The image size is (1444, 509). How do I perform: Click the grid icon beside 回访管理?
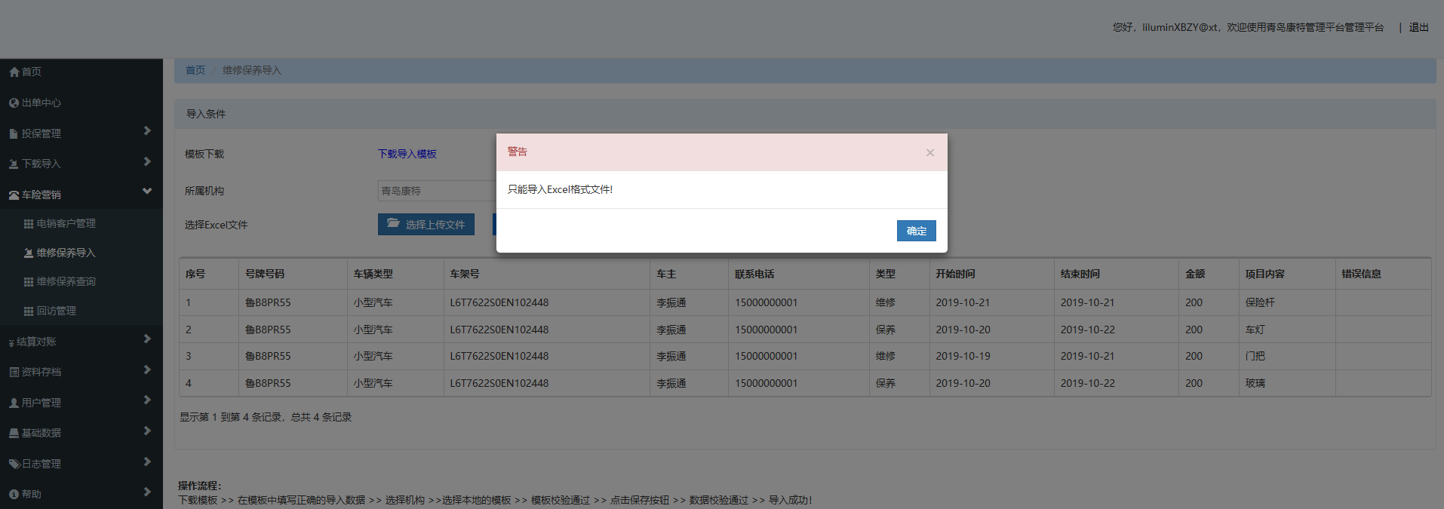pyautogui.click(x=29, y=311)
